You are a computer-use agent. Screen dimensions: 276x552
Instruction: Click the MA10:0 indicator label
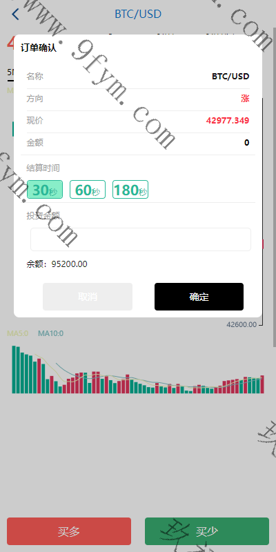tap(50, 333)
